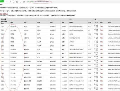The width and height of the screenshot is (120, 91).
Task: Download the file for EK-GC100
Action: pos(101,26)
